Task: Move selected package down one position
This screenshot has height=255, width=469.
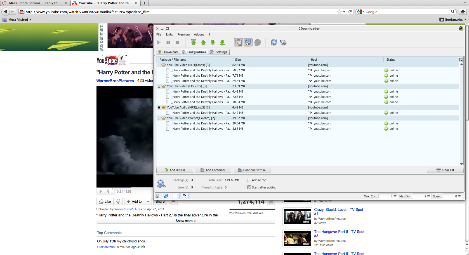Action: pos(213,42)
